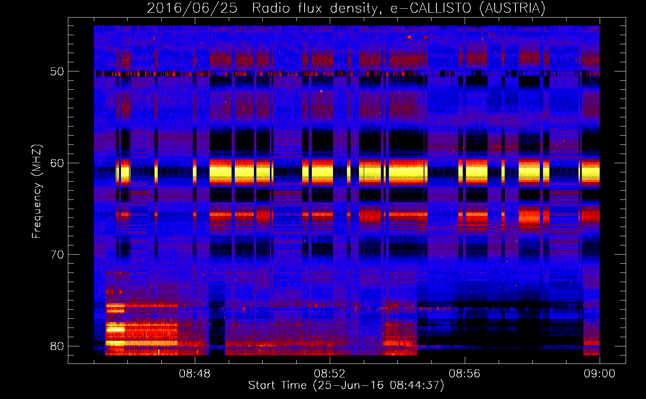Click the Frequency (MHZ) axis title
This screenshot has height=399, width=646.
point(37,191)
